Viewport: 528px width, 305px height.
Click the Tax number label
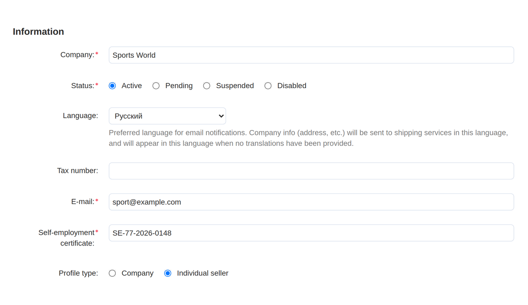(77, 171)
